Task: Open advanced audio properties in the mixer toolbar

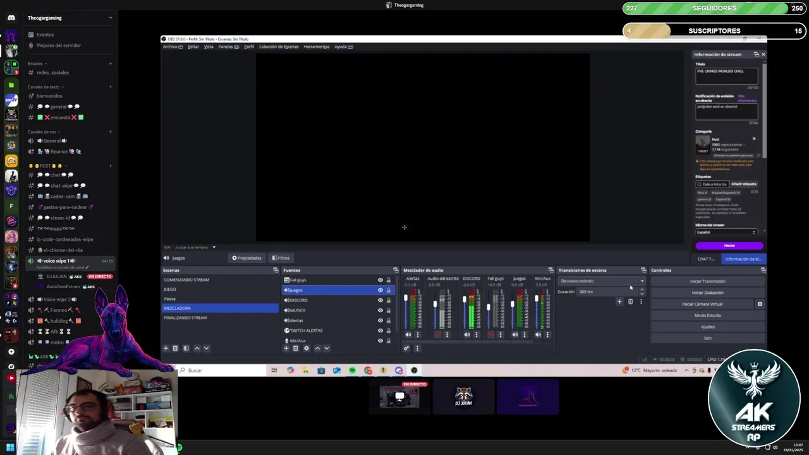Action: (x=406, y=348)
